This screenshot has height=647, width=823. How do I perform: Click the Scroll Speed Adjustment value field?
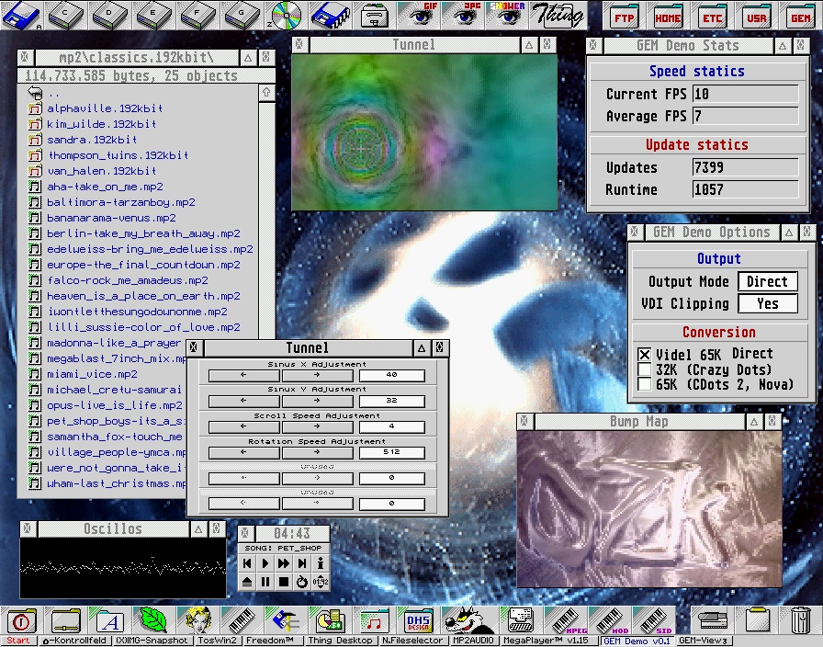click(x=392, y=426)
